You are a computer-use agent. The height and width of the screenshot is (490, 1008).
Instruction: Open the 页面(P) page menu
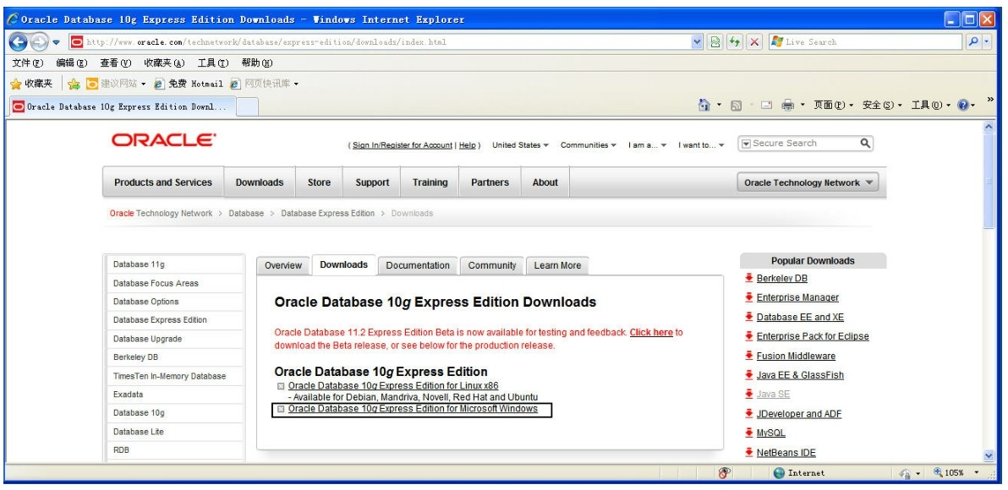pos(833,106)
